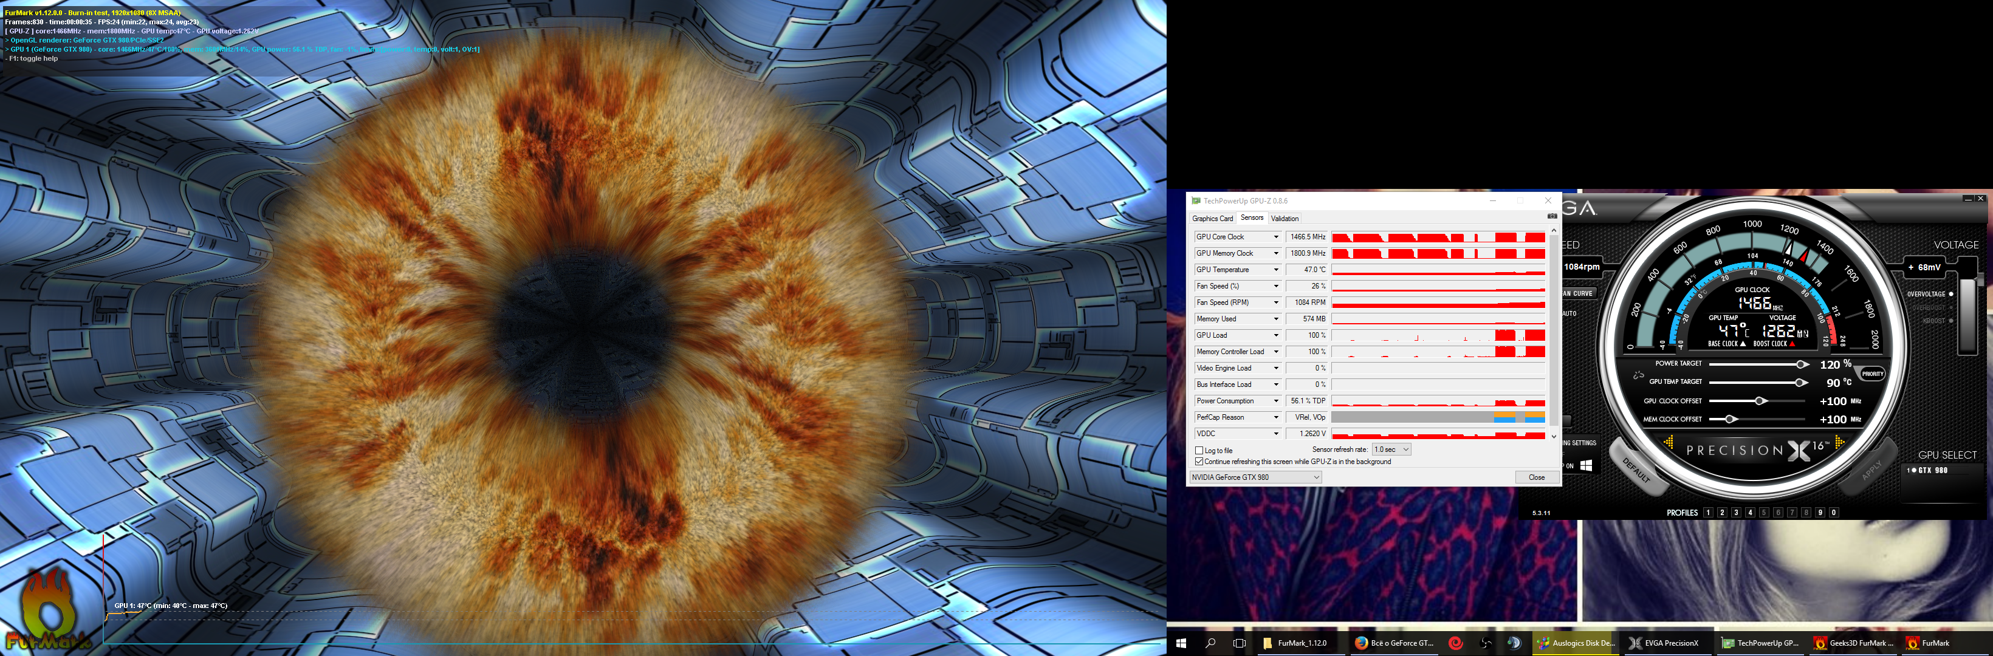Switch to the Validation tab
The width and height of the screenshot is (1993, 656).
(x=1285, y=218)
